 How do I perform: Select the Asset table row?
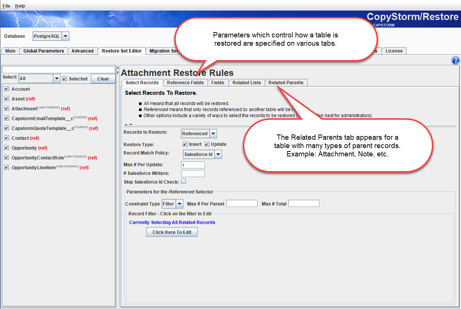[x=23, y=99]
